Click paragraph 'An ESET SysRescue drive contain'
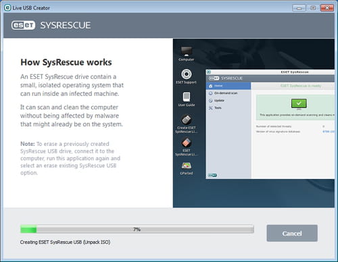Image resolution: width=338 pixels, height=262 pixels. (x=72, y=85)
